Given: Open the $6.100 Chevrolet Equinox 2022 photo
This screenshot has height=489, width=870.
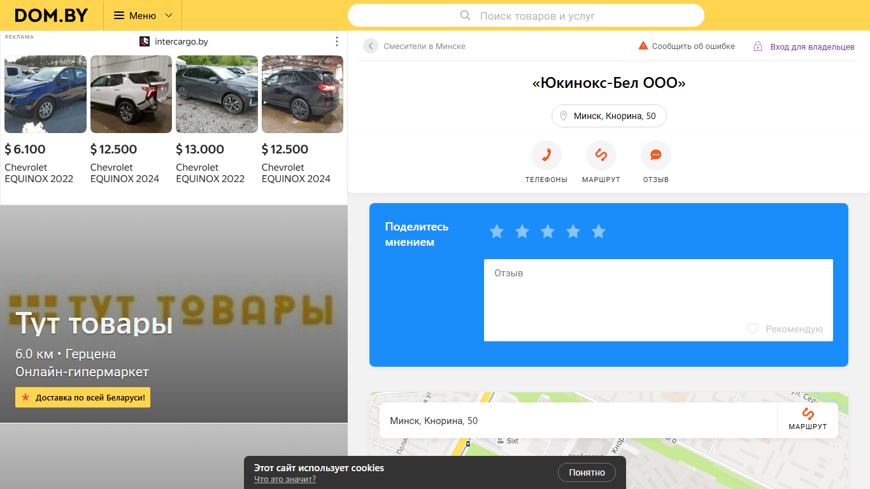Looking at the screenshot, I should [45, 94].
